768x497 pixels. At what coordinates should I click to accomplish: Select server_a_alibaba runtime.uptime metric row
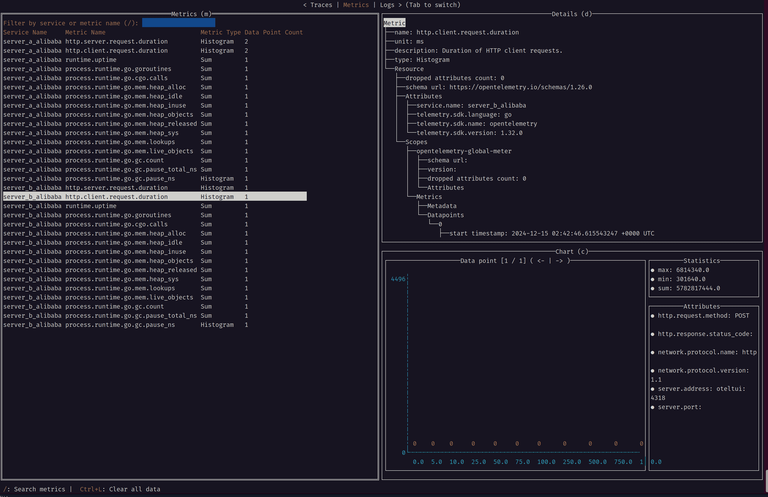pos(90,60)
